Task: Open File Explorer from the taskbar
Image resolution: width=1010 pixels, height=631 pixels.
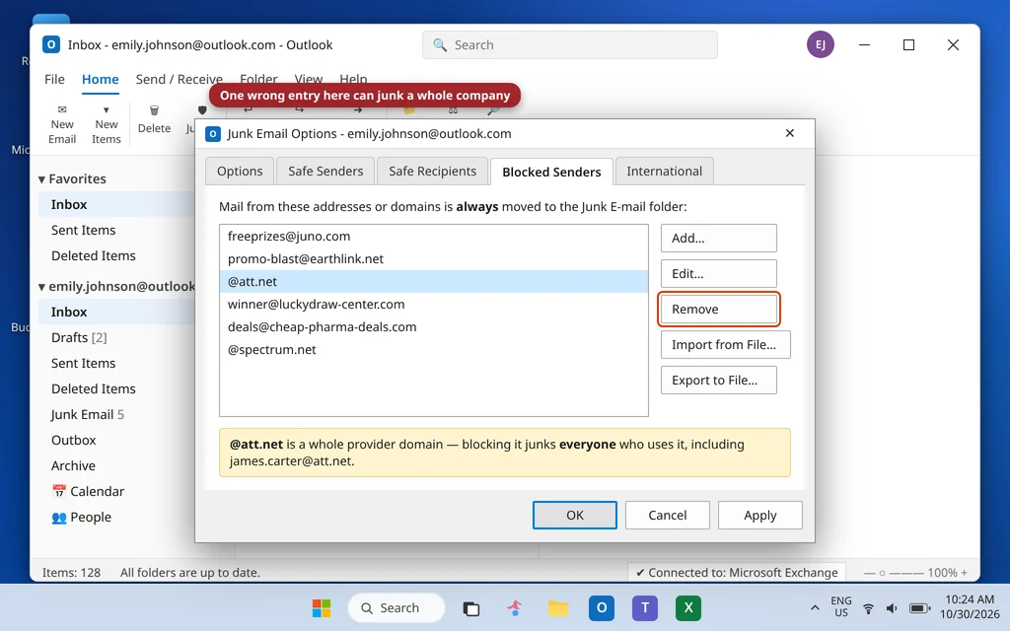Action: [558, 607]
